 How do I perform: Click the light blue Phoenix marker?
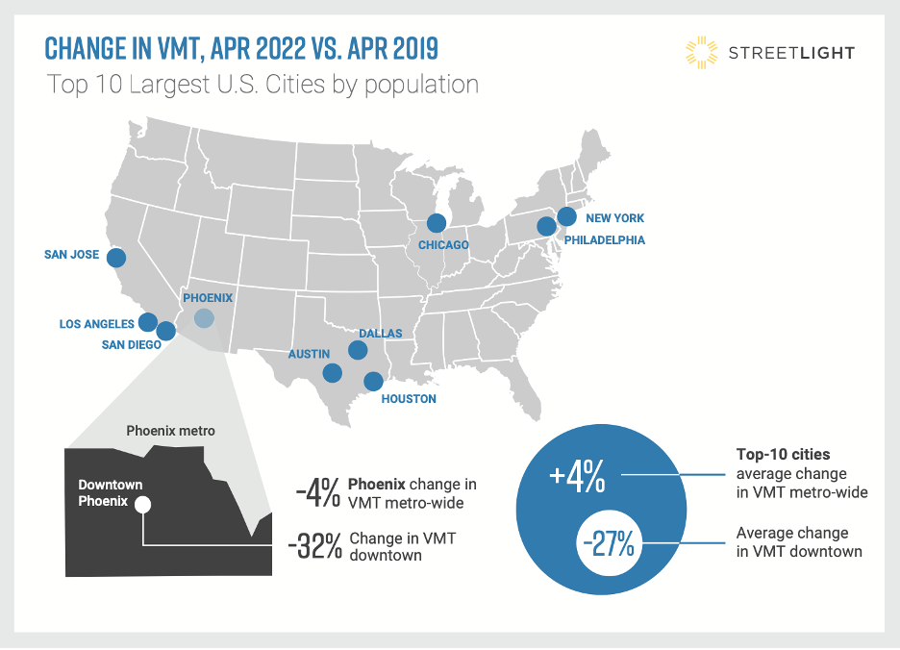203,318
